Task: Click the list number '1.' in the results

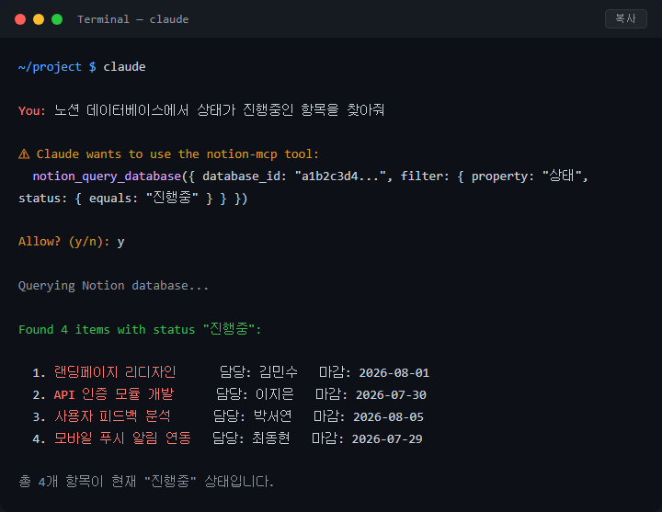Action: click(x=39, y=373)
